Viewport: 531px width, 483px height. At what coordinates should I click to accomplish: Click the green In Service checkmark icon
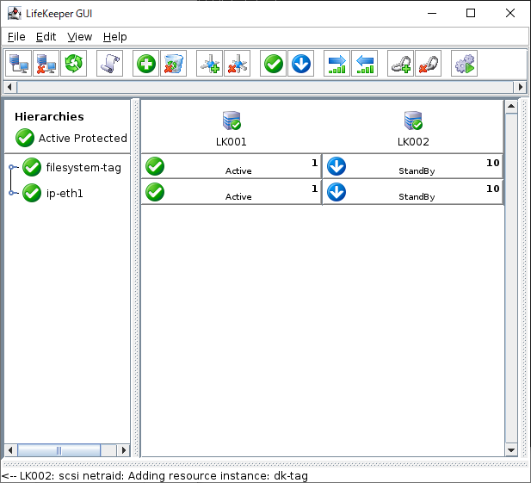(274, 64)
